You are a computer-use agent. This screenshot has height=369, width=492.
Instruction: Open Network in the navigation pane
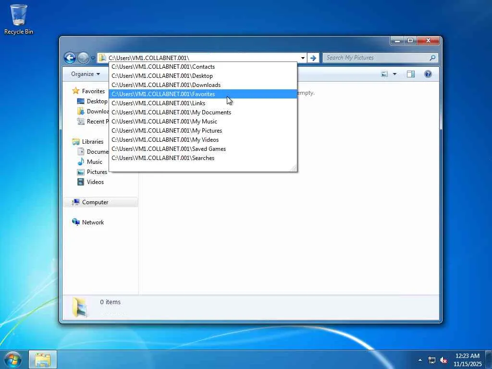tap(93, 222)
